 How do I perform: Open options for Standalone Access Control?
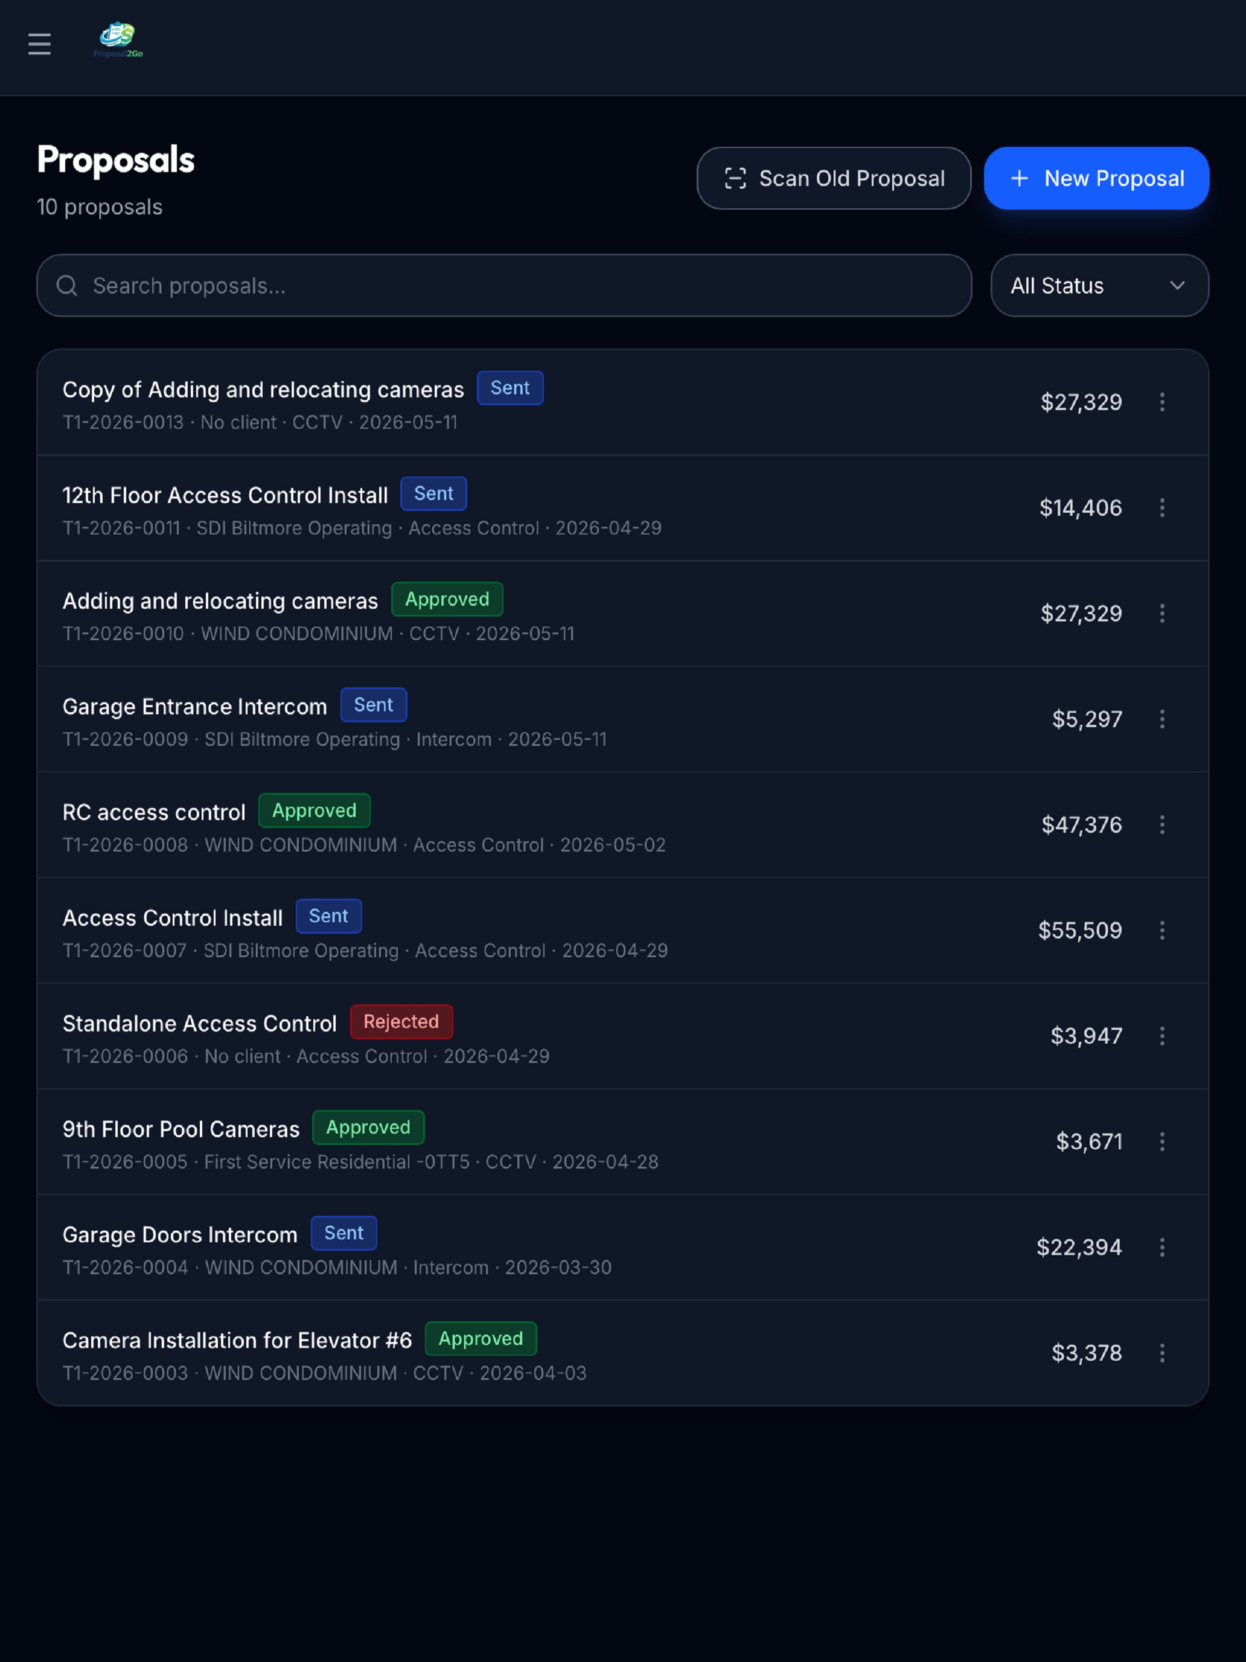(1162, 1036)
